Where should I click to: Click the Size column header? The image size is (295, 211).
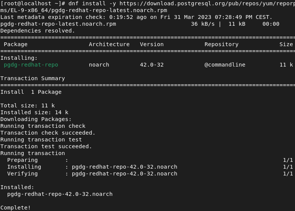(x=286, y=44)
